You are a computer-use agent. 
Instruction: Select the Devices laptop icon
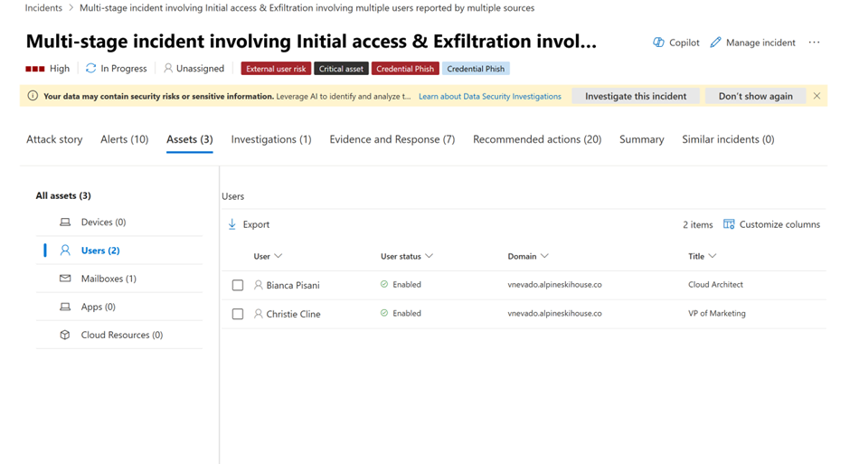coord(65,223)
